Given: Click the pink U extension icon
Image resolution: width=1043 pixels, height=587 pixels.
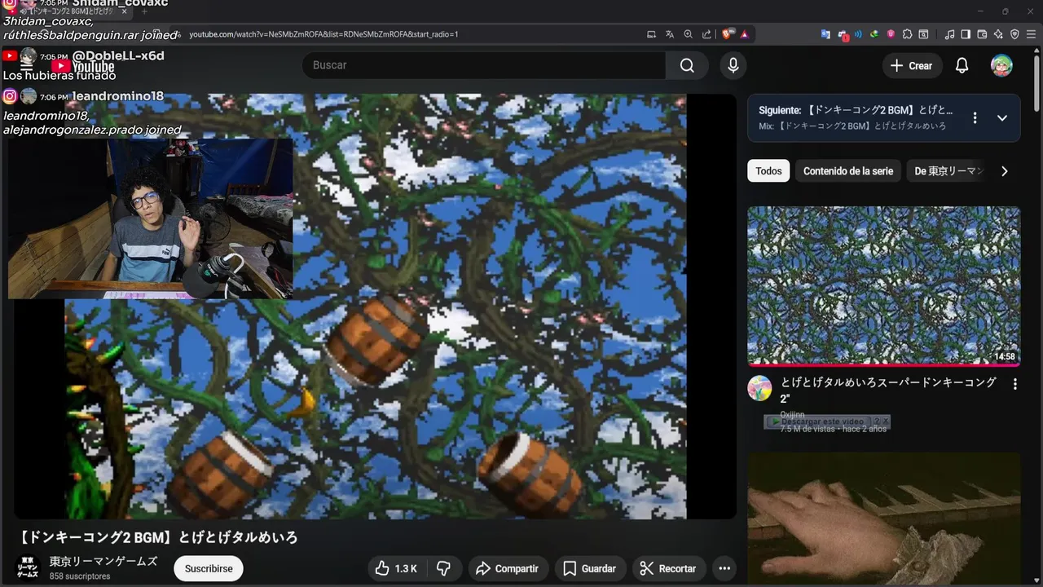Looking at the screenshot, I should pyautogui.click(x=891, y=34).
